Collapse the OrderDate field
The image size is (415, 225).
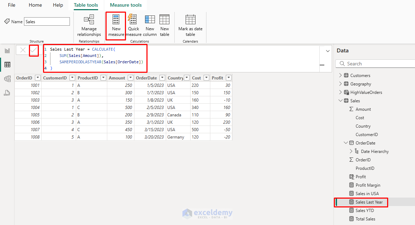346,143
